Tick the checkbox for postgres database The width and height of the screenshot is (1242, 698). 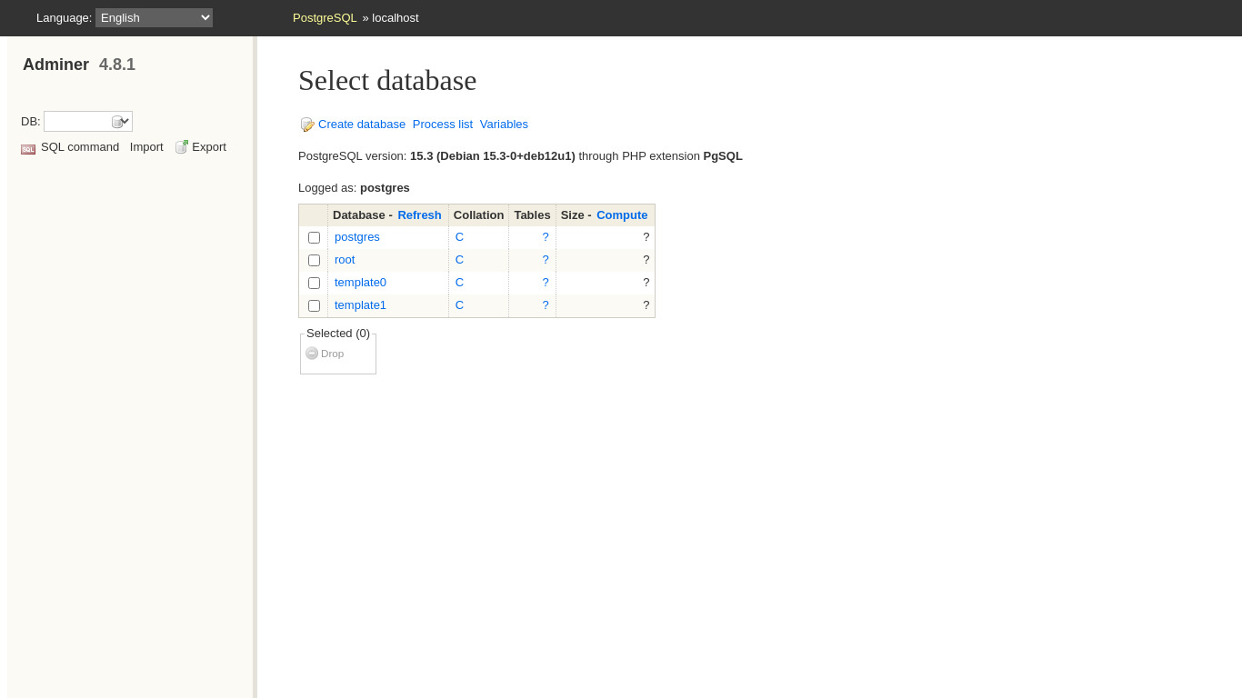tap(314, 237)
